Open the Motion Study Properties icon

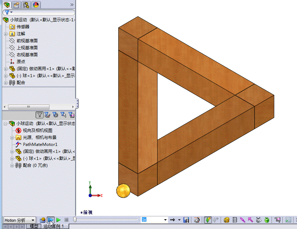(x=288, y=220)
